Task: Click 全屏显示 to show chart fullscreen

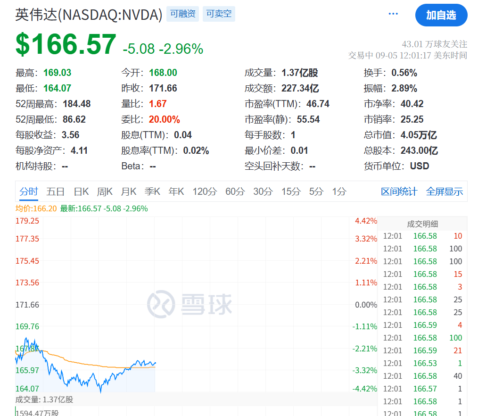Action: coord(445,191)
